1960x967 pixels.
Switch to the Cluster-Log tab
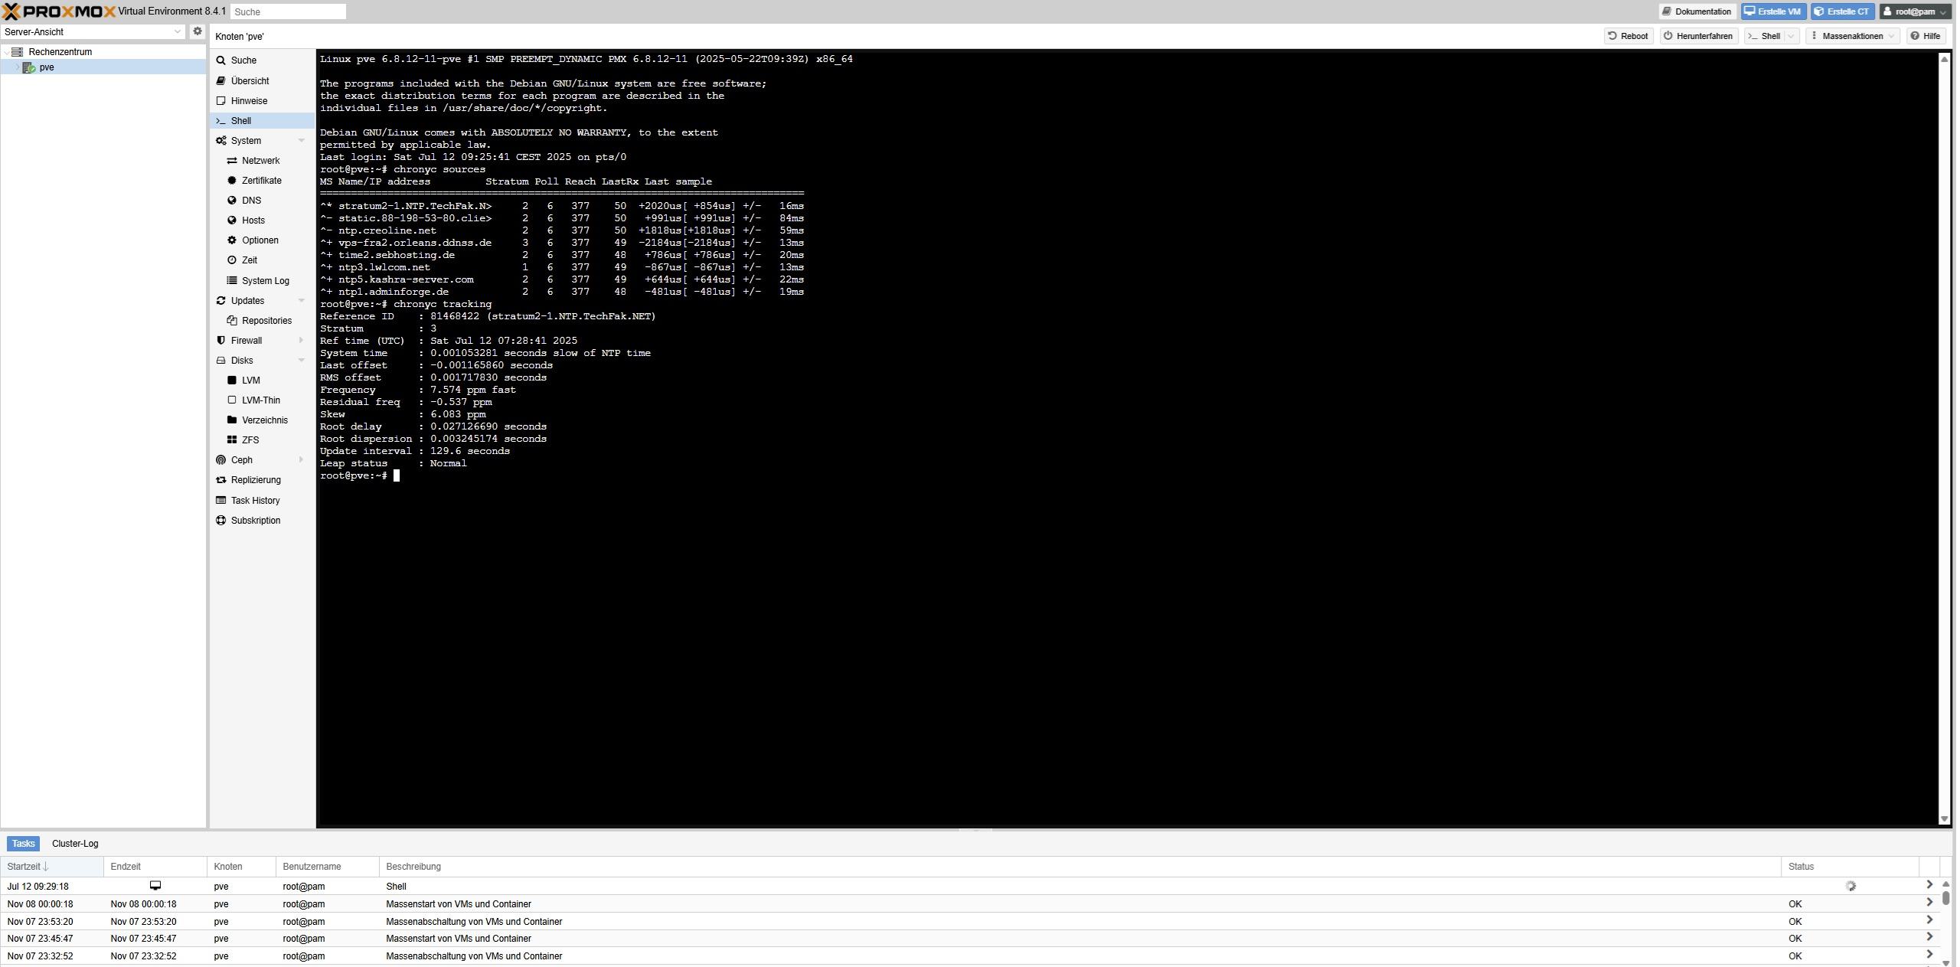75,844
